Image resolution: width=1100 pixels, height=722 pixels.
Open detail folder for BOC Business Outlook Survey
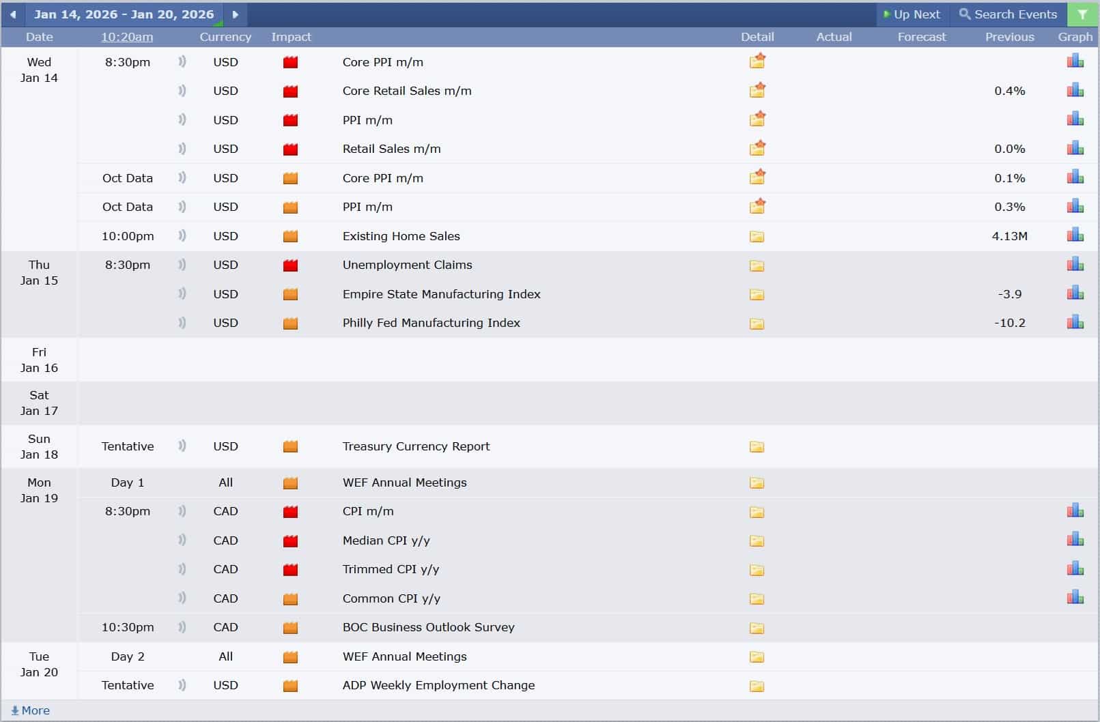[757, 628]
